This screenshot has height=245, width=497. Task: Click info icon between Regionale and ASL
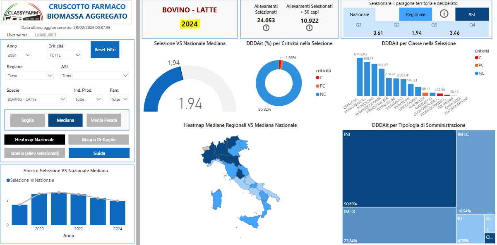click(x=444, y=14)
